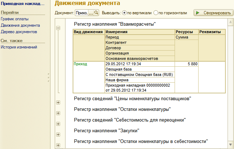Image resolution: width=234 pixels, height=149 pixels.
Task: Click the 'Период' header cell
Action: click(140, 37)
